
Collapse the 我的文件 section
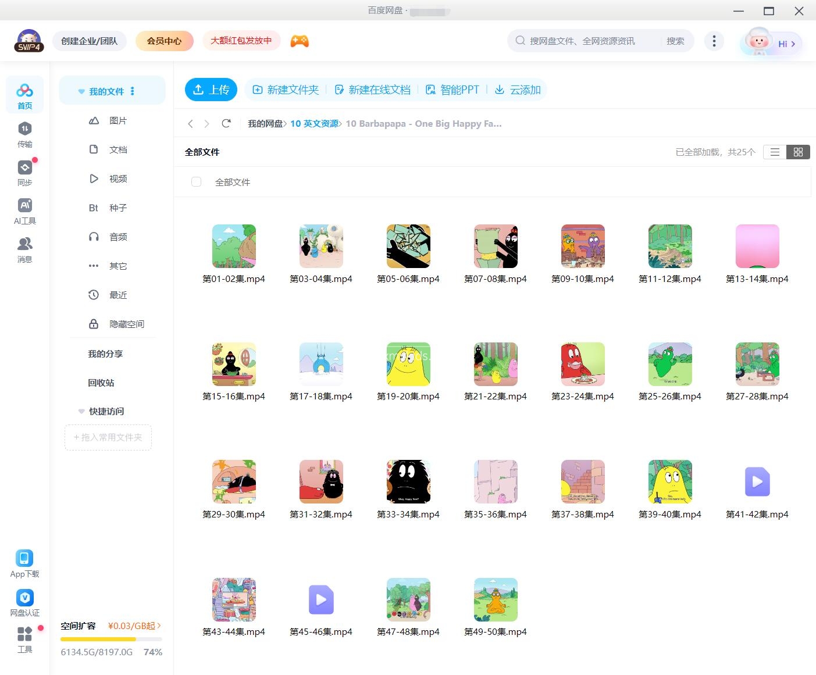pyautogui.click(x=81, y=91)
